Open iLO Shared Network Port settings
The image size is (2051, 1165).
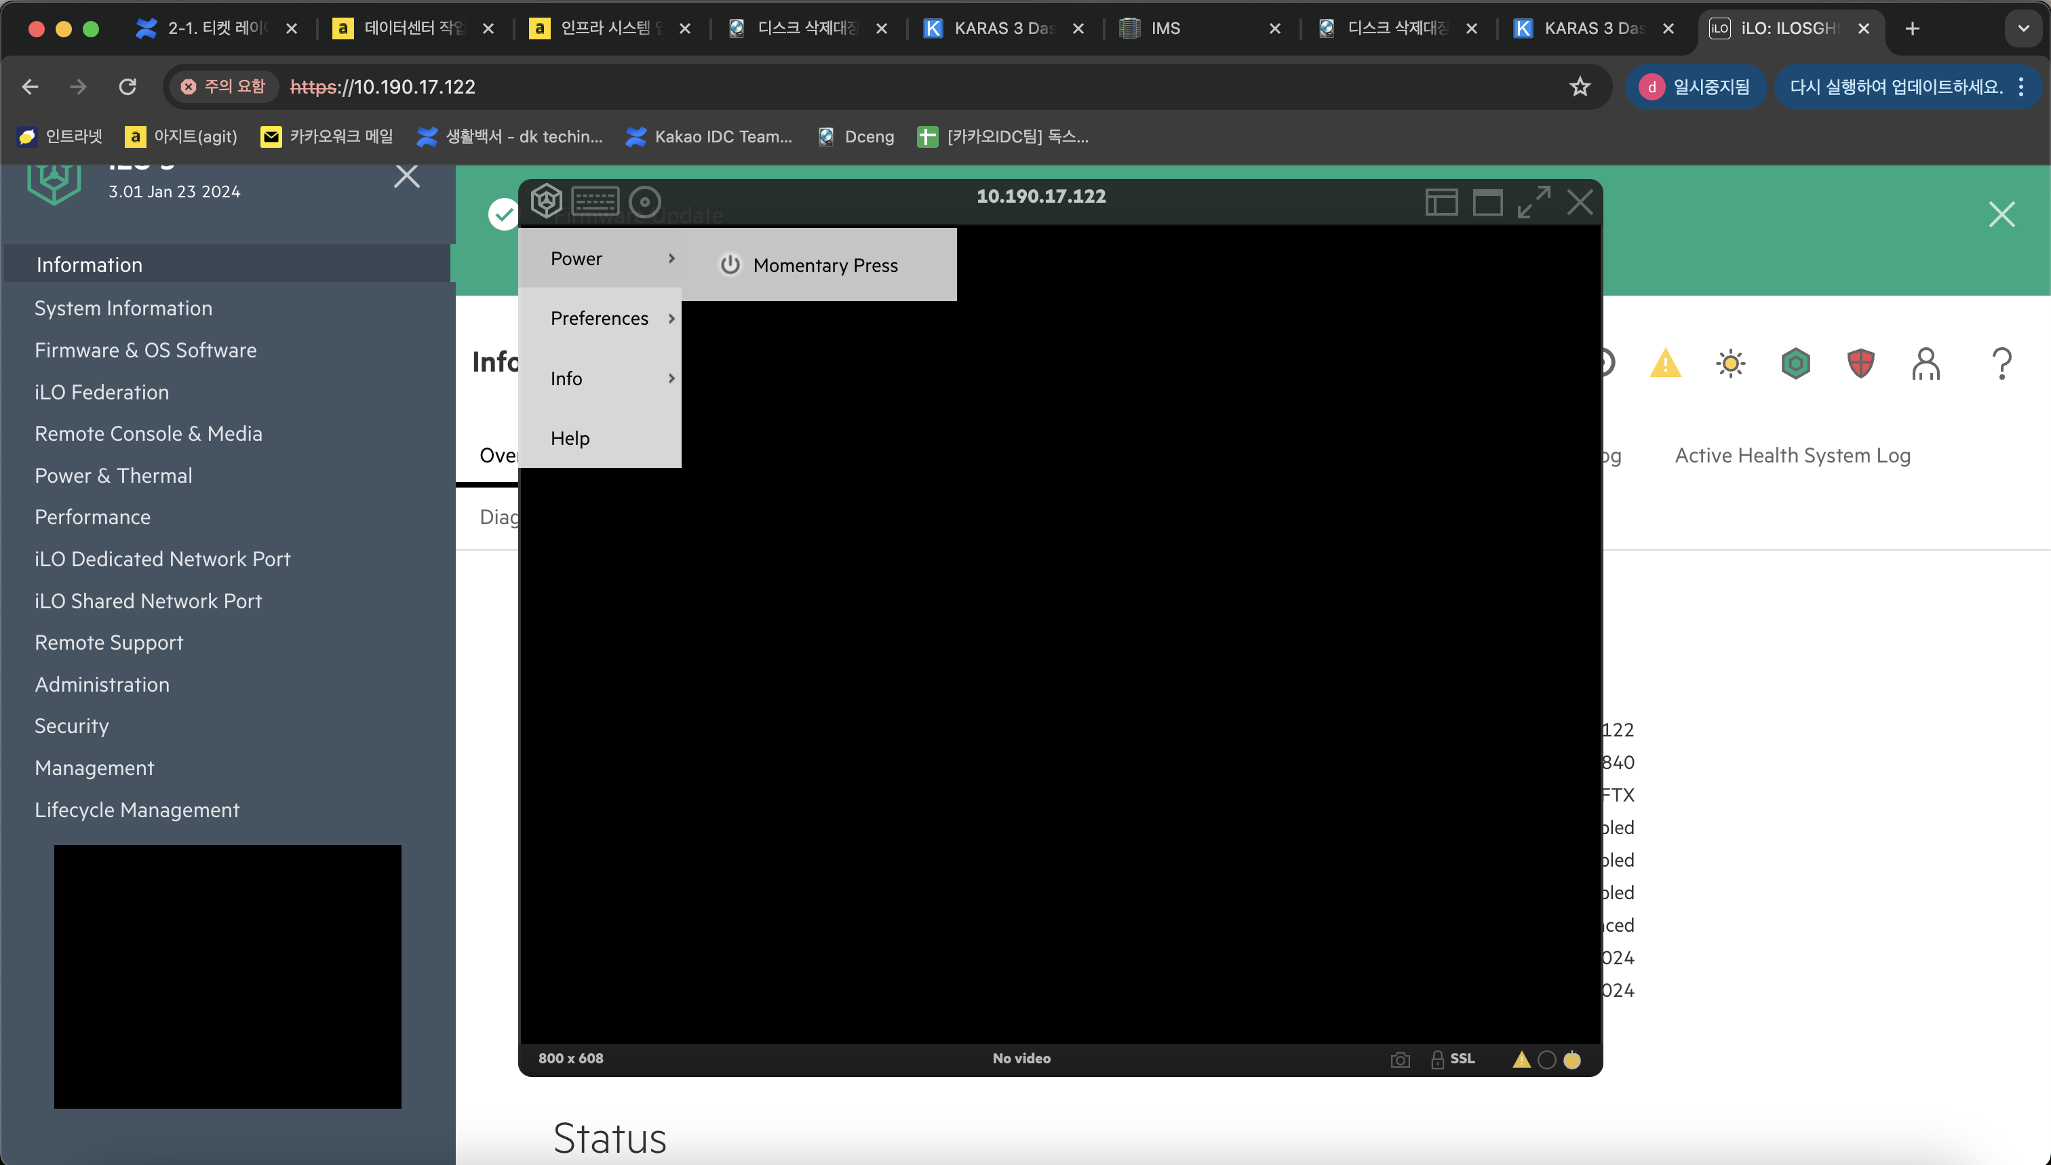(x=148, y=601)
